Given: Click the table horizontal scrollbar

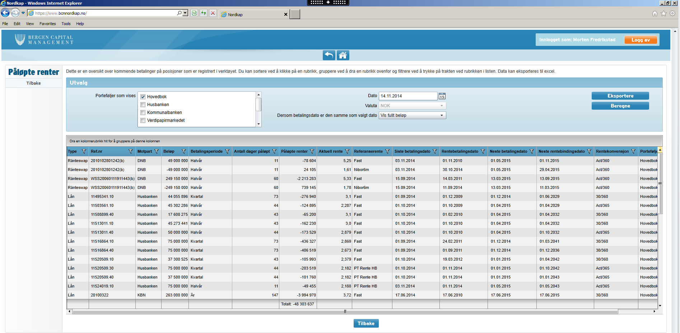Looking at the screenshot, I should tap(345, 311).
